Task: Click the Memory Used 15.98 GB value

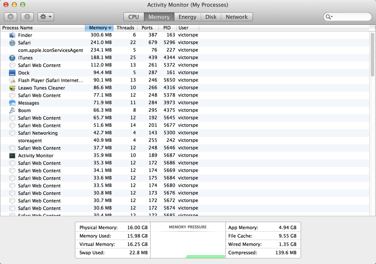Action: 137,236
